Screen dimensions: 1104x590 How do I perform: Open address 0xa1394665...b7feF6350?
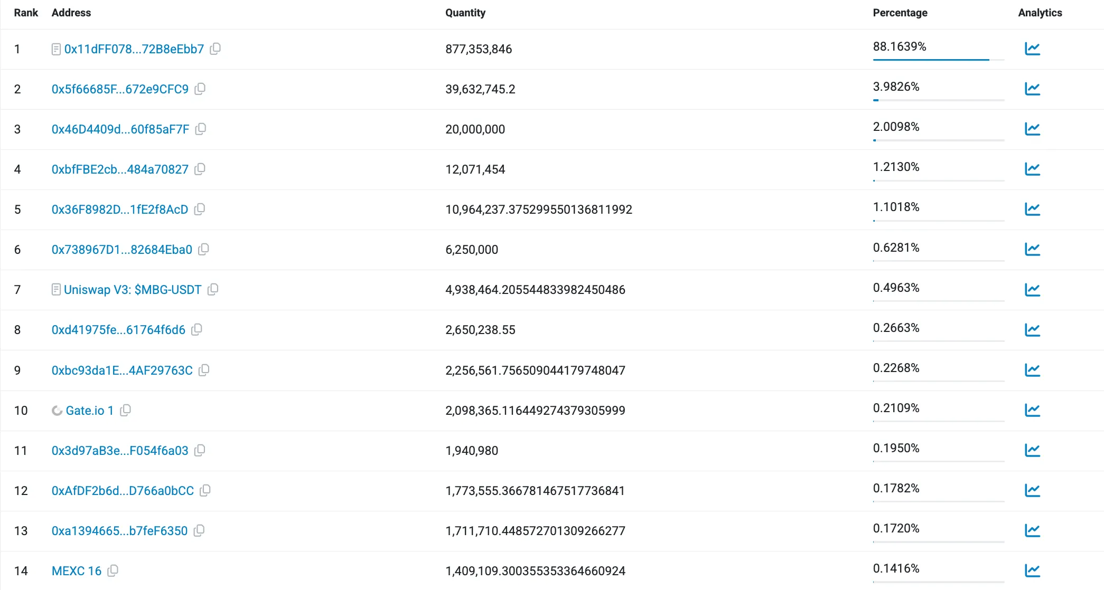(119, 531)
